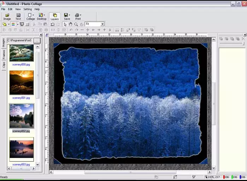
Task: Open the Collage dropdown arrow
Action: click(x=33, y=15)
